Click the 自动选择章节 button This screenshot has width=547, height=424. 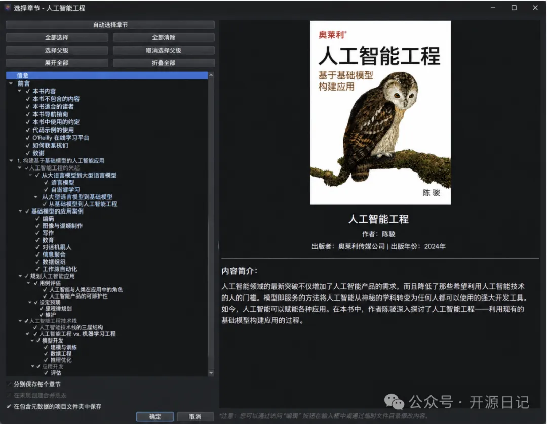point(110,25)
